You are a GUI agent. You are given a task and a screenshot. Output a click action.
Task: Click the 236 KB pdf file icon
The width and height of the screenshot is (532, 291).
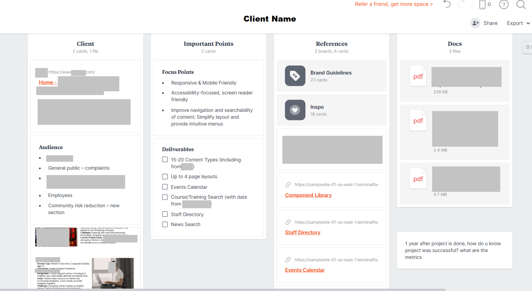click(418, 76)
